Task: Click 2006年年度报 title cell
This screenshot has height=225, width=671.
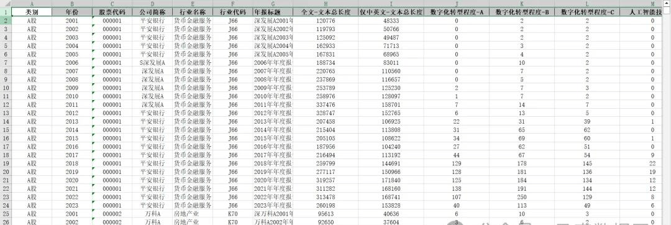Action: [x=273, y=62]
